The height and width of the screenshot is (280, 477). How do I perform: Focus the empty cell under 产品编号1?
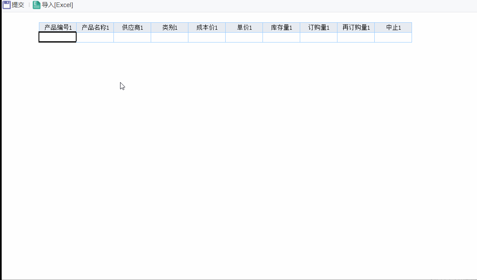point(58,37)
